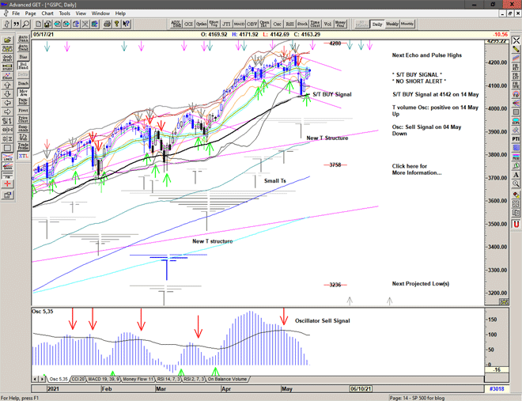Click the RSI button in top toolbar
522x401 pixels.
[x=289, y=24]
